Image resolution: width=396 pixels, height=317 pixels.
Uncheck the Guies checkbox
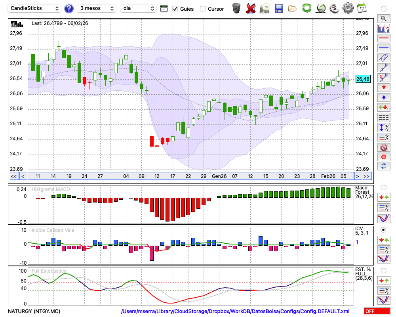pyautogui.click(x=175, y=9)
